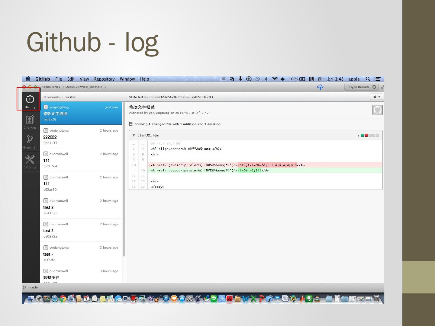Click the diff stat colored squares indicator
435x326 pixels.
pyautogui.click(x=370, y=135)
